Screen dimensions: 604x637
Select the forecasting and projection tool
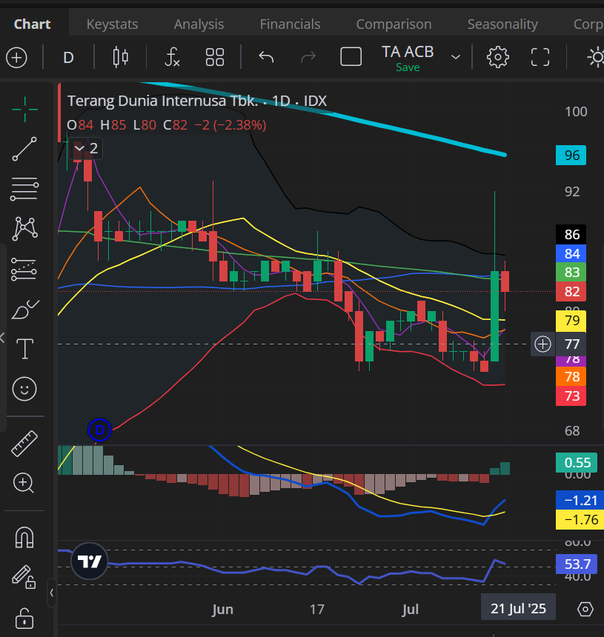[x=24, y=269]
